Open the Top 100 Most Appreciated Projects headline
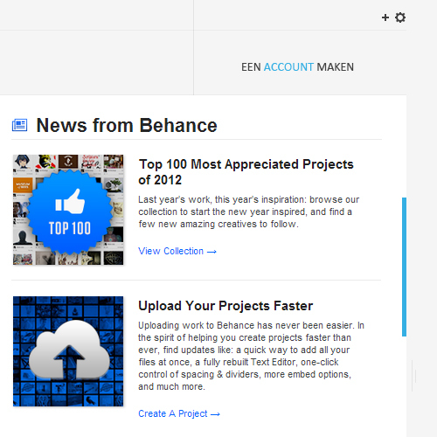This screenshot has width=437, height=437. click(246, 172)
